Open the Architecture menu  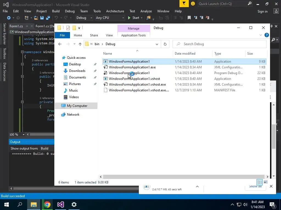[x=115, y=11]
